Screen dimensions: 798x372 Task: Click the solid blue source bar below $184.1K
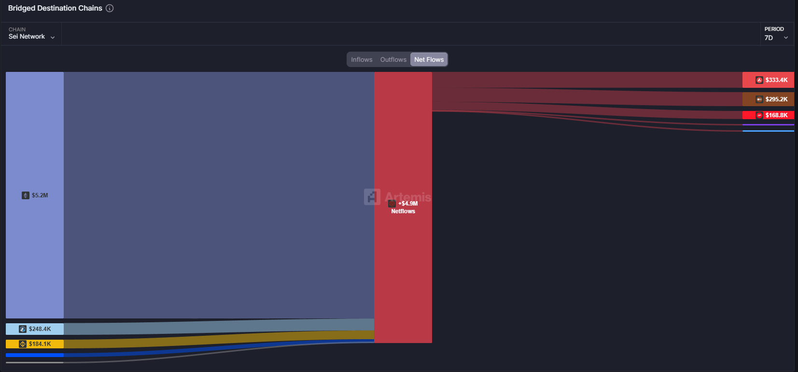[35, 355]
